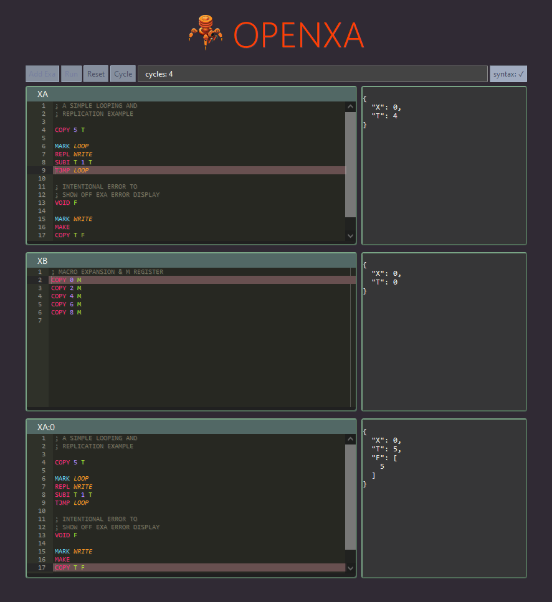Screen dimensions: 552x602
Task: Click the XB panel header
Action: tap(191, 261)
